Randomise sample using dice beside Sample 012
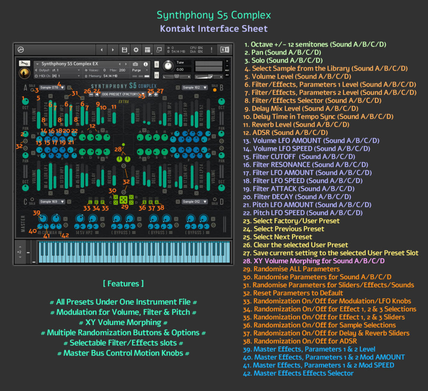The height and width of the screenshot is (391, 428). [178, 202]
